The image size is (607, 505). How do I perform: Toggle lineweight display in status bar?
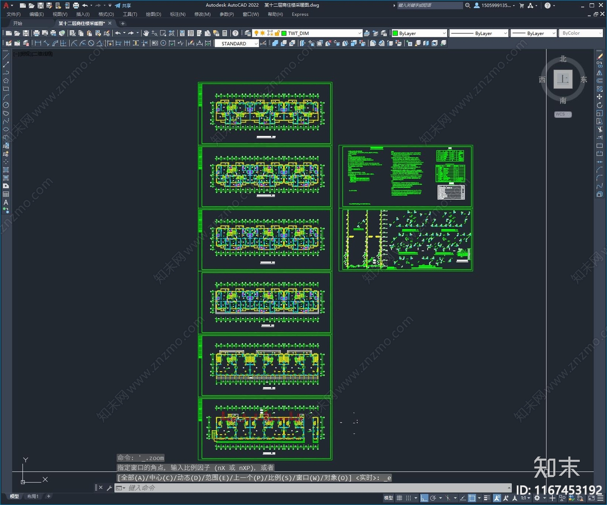(x=487, y=498)
